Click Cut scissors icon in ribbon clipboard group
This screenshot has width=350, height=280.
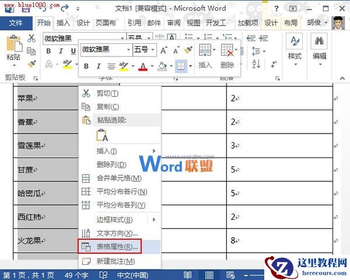(x=32, y=38)
